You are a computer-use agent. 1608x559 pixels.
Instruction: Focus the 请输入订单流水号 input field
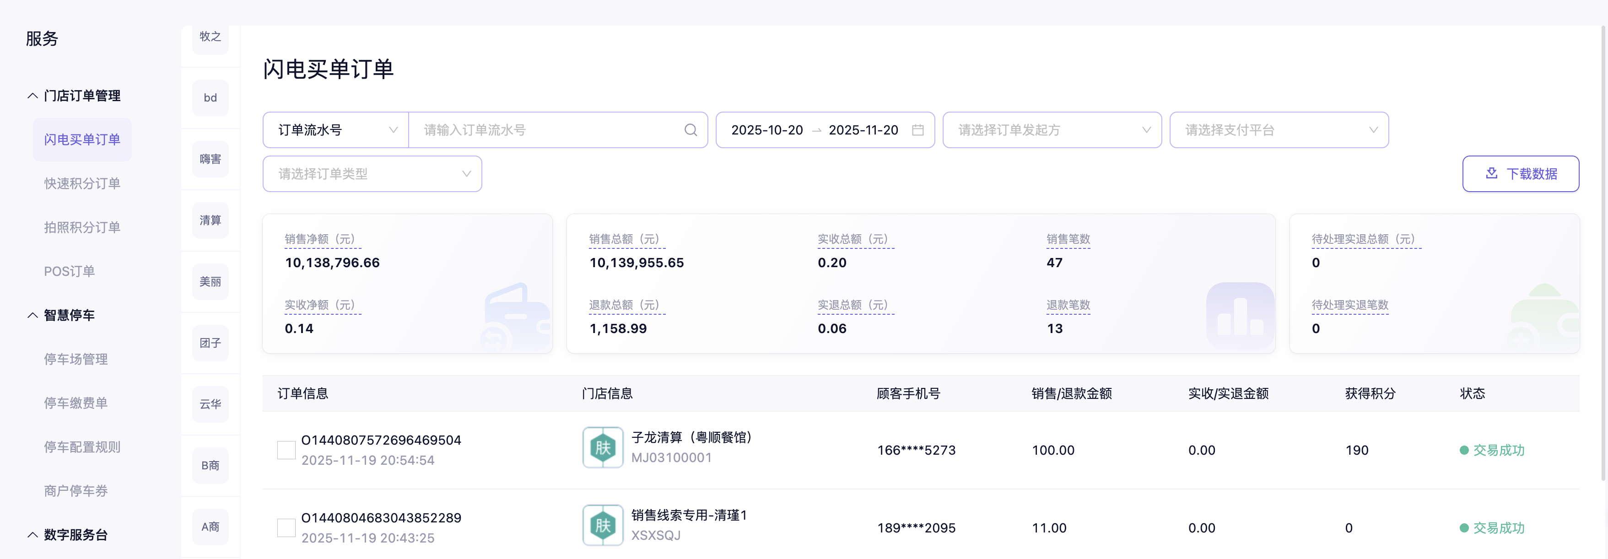549,130
